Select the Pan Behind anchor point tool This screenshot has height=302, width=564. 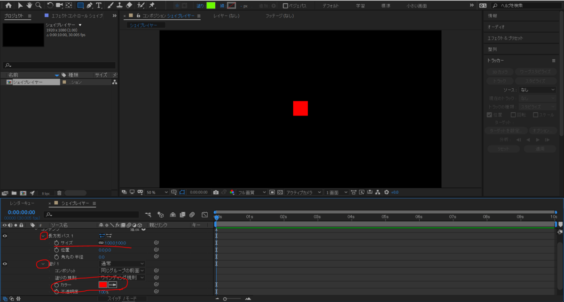tap(69, 6)
